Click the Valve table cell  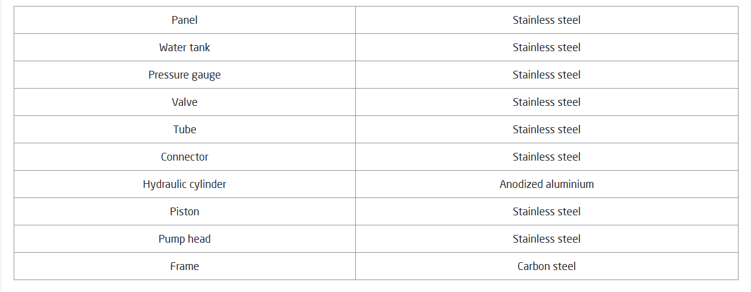coord(185,102)
